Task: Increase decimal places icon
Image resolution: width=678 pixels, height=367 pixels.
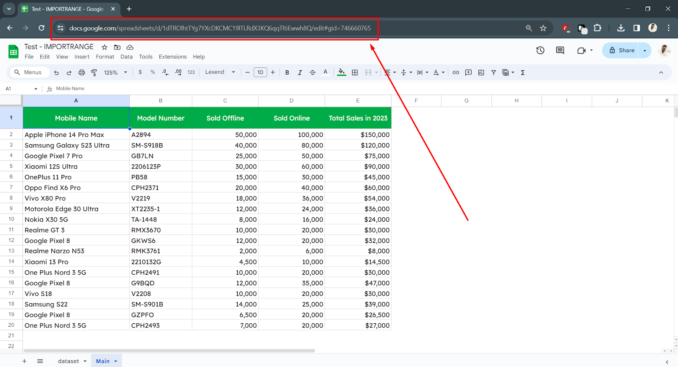Action: pos(178,72)
